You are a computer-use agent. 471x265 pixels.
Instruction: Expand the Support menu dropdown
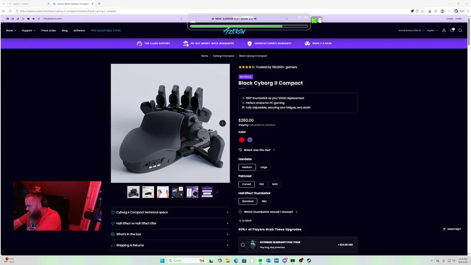(x=29, y=31)
